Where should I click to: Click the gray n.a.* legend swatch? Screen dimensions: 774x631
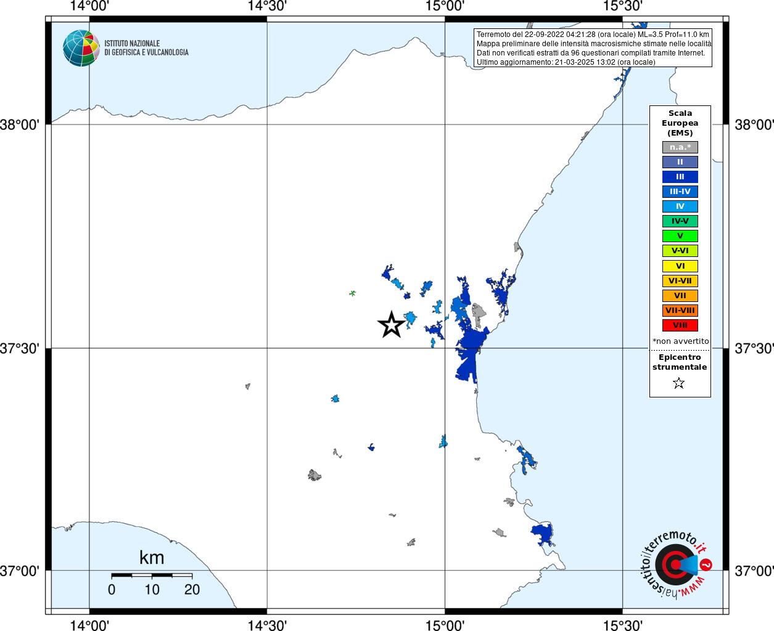coord(680,147)
